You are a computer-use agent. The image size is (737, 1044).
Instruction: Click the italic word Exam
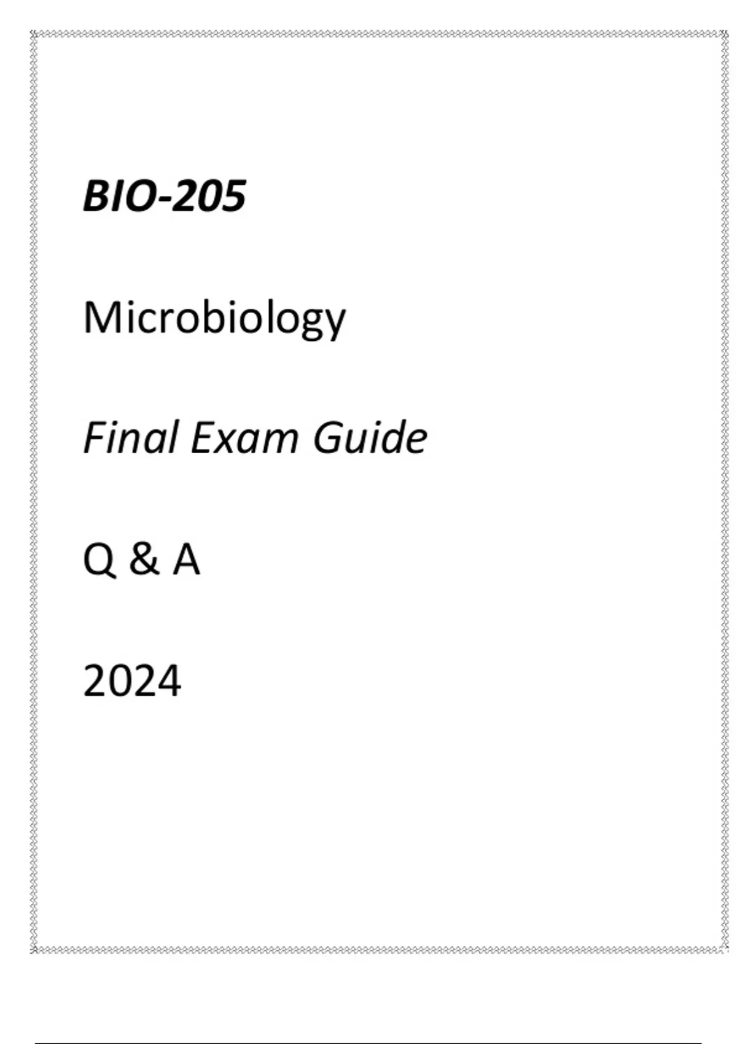tap(244, 438)
